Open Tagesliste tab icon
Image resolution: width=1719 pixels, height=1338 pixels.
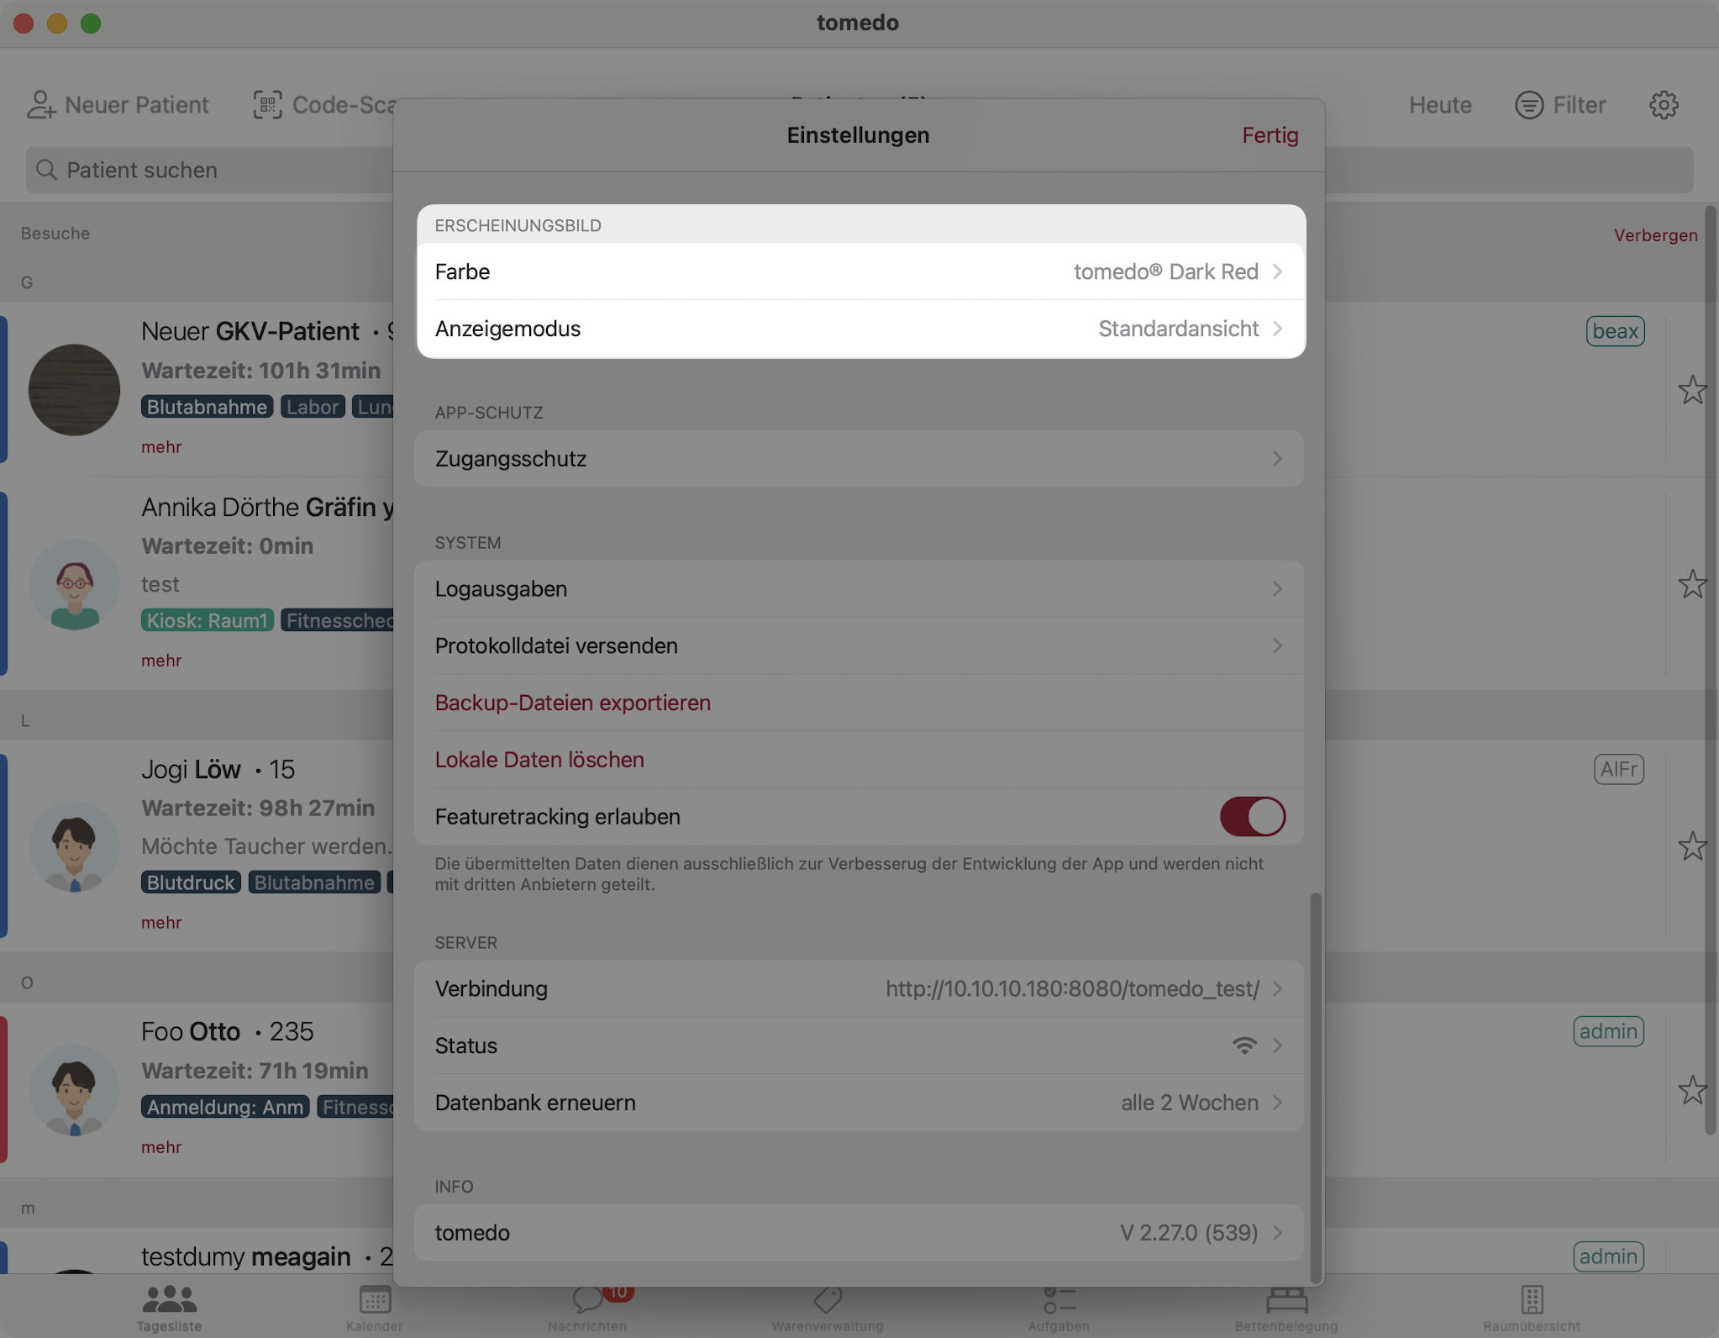(170, 1299)
